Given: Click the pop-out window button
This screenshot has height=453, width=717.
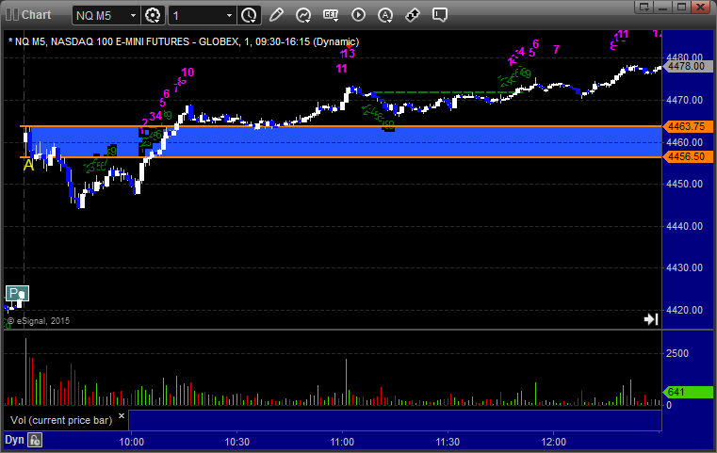Looking at the screenshot, I should [644, 7].
